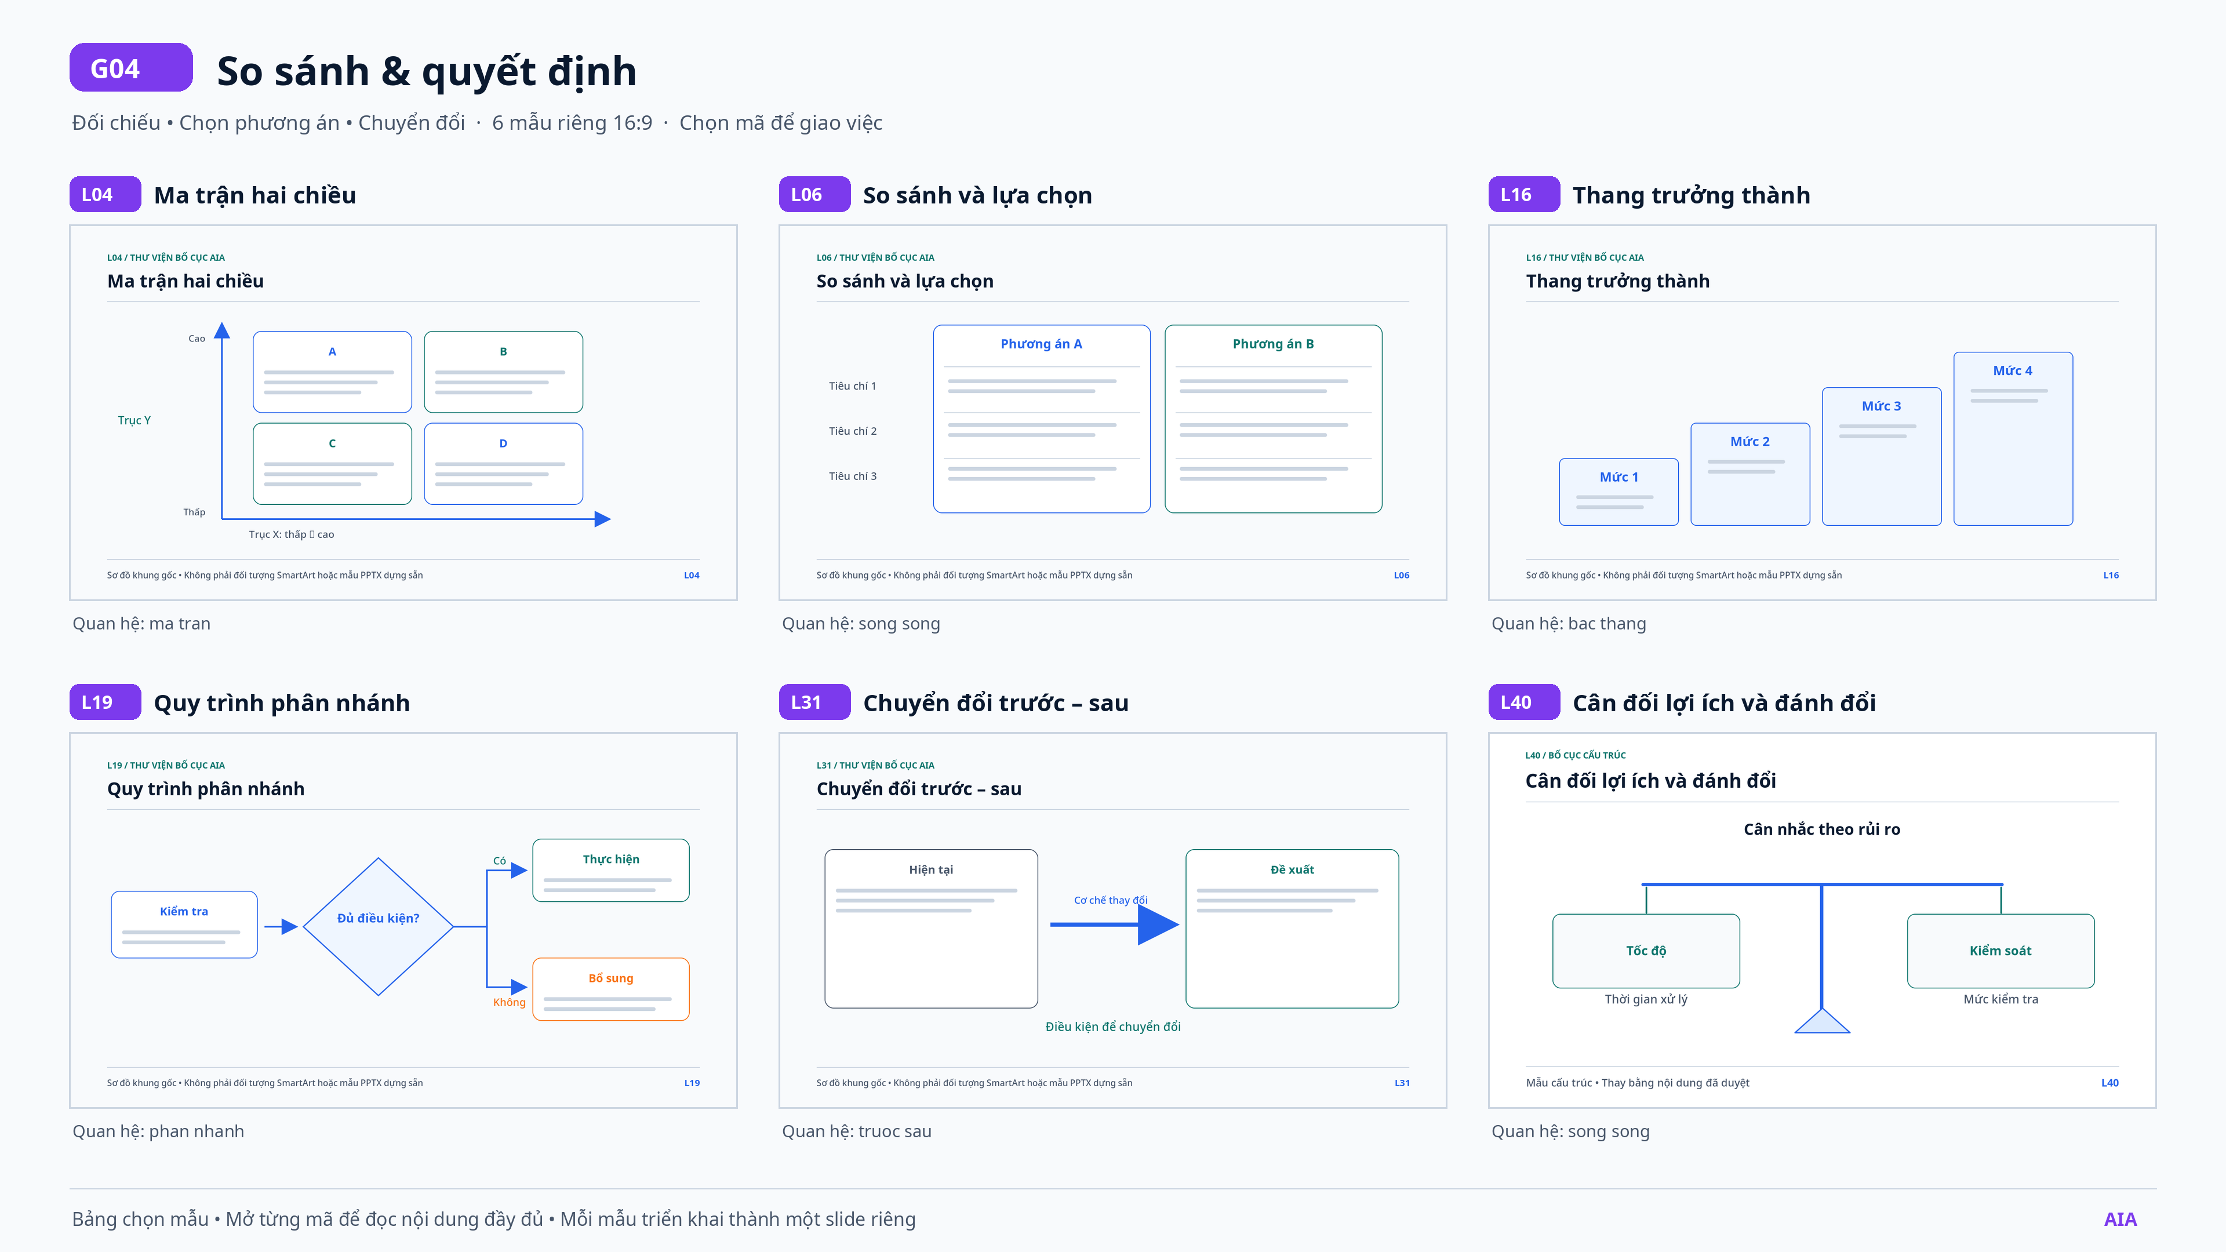Click the AIA logo text in footer
This screenshot has height=1252, width=2226.
pyautogui.click(x=2120, y=1219)
